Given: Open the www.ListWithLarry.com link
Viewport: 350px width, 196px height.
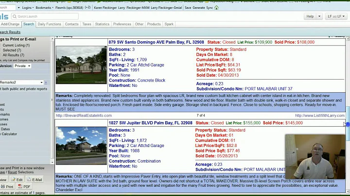Looking at the screenshot, I should pos(320,115).
